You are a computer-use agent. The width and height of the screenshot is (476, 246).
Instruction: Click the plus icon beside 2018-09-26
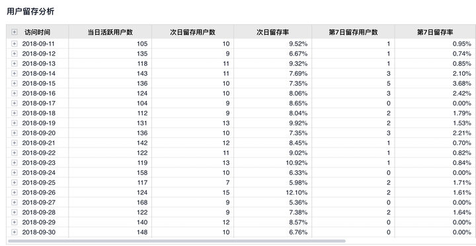click(14, 192)
